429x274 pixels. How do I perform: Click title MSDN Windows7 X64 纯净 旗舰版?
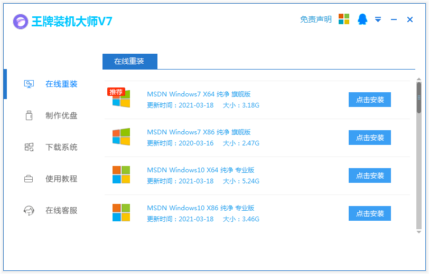(199, 94)
